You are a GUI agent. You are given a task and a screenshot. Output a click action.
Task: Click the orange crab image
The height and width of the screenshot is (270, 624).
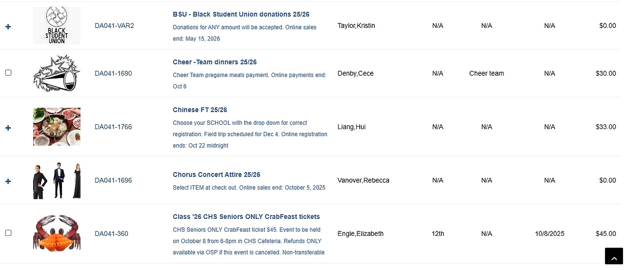tap(57, 233)
